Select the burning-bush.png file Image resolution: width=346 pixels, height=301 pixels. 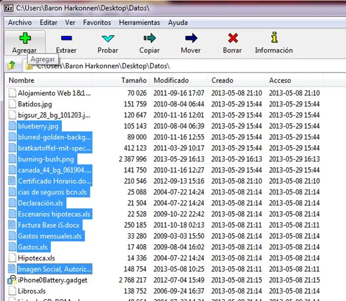(45, 159)
